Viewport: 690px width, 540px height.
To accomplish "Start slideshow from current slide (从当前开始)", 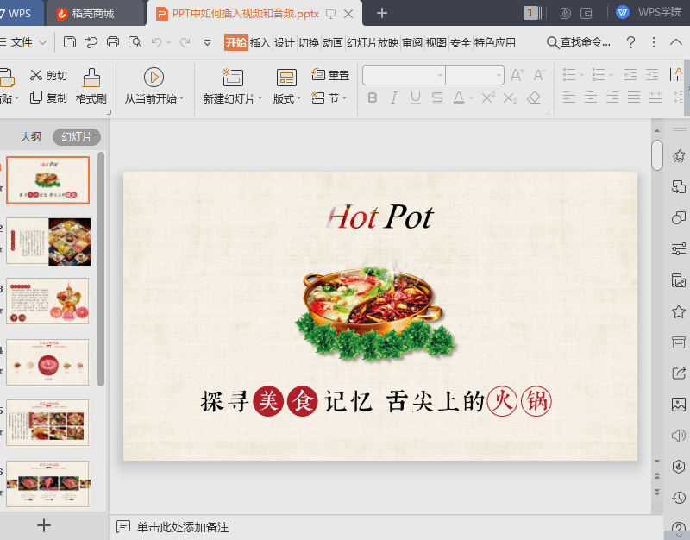I will tap(154, 86).
